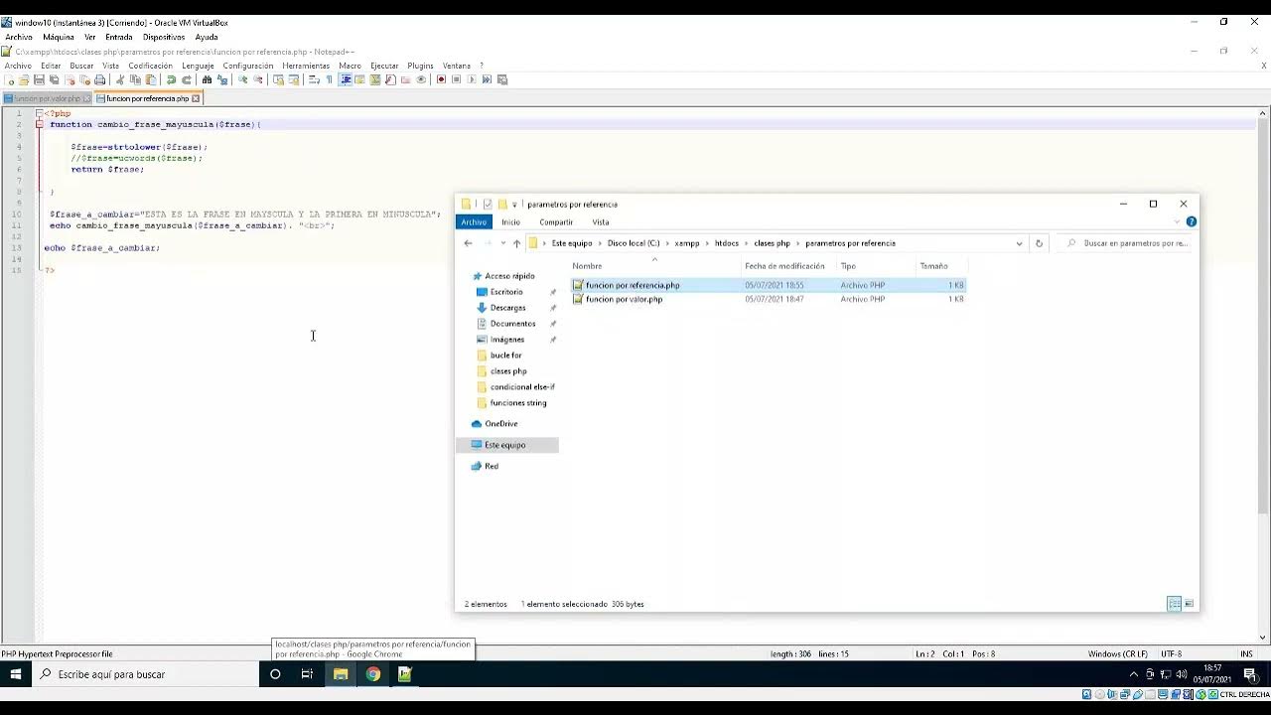Click the Open file icon in Notepad++ toolbar
The width and height of the screenshot is (1271, 715).
tap(24, 79)
